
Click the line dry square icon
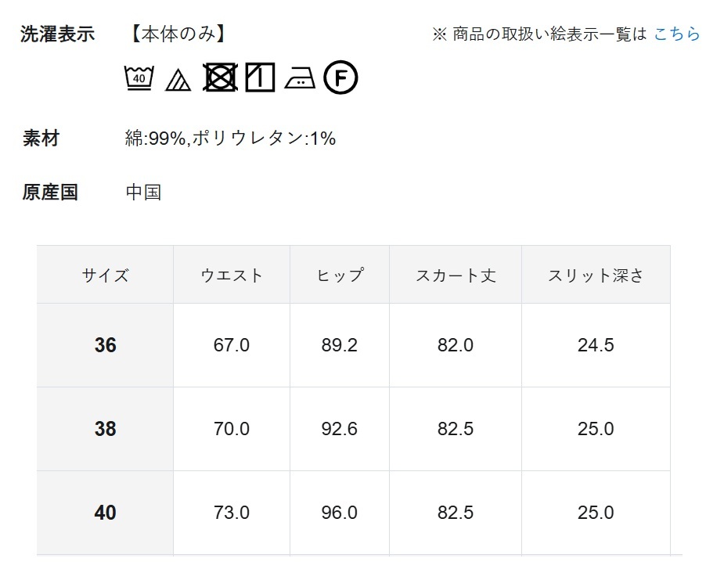click(x=260, y=77)
